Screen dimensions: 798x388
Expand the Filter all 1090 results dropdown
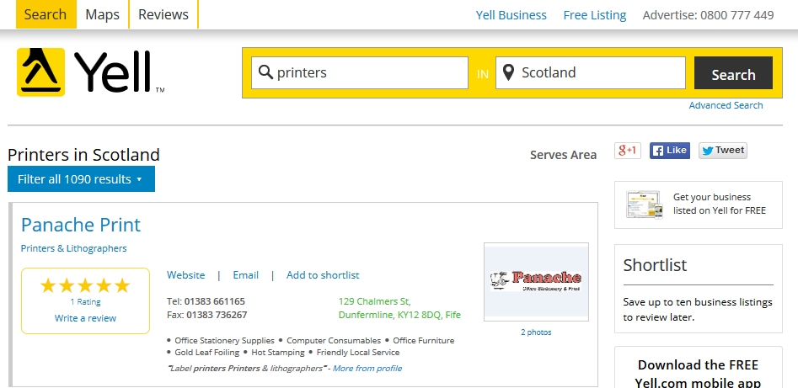81,179
